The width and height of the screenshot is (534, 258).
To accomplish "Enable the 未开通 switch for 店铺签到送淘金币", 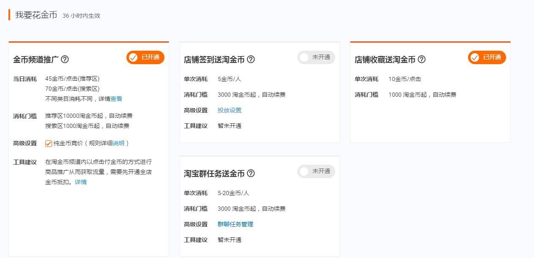I will point(316,57).
